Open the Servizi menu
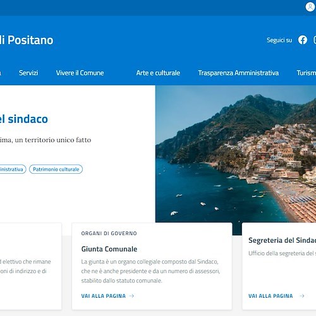Viewport: 316px width, 316px height. tap(28, 73)
